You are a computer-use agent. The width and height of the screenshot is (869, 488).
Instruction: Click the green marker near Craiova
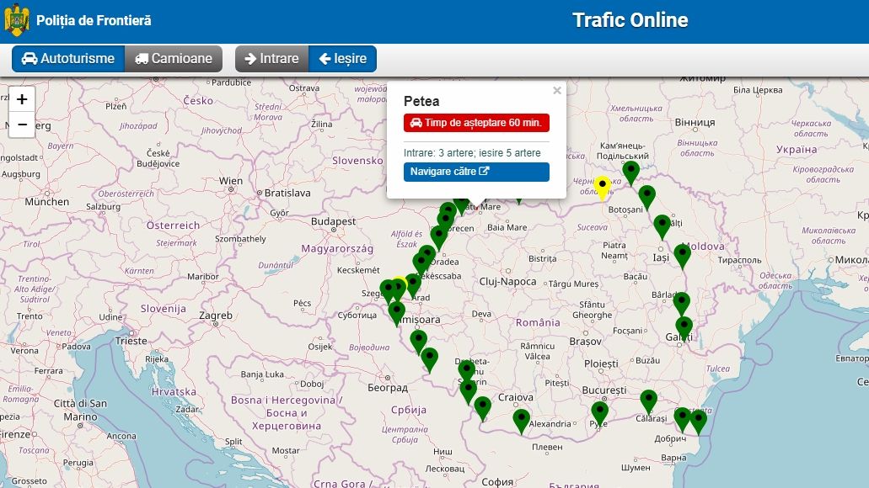[x=482, y=407]
